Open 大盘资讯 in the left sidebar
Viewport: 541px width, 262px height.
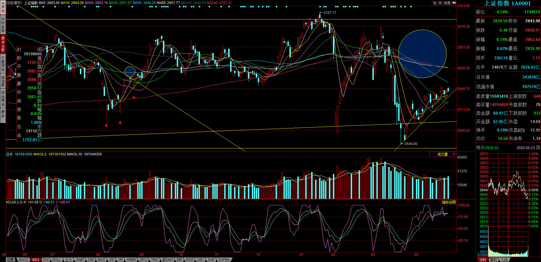click(x=3, y=63)
